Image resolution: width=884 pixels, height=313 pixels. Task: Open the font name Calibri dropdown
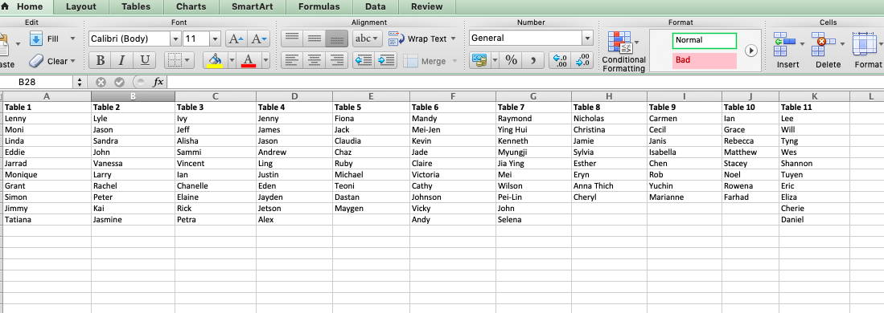click(175, 39)
